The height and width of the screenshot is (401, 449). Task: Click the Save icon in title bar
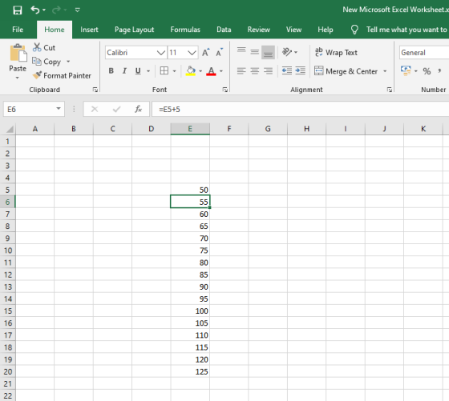click(18, 10)
